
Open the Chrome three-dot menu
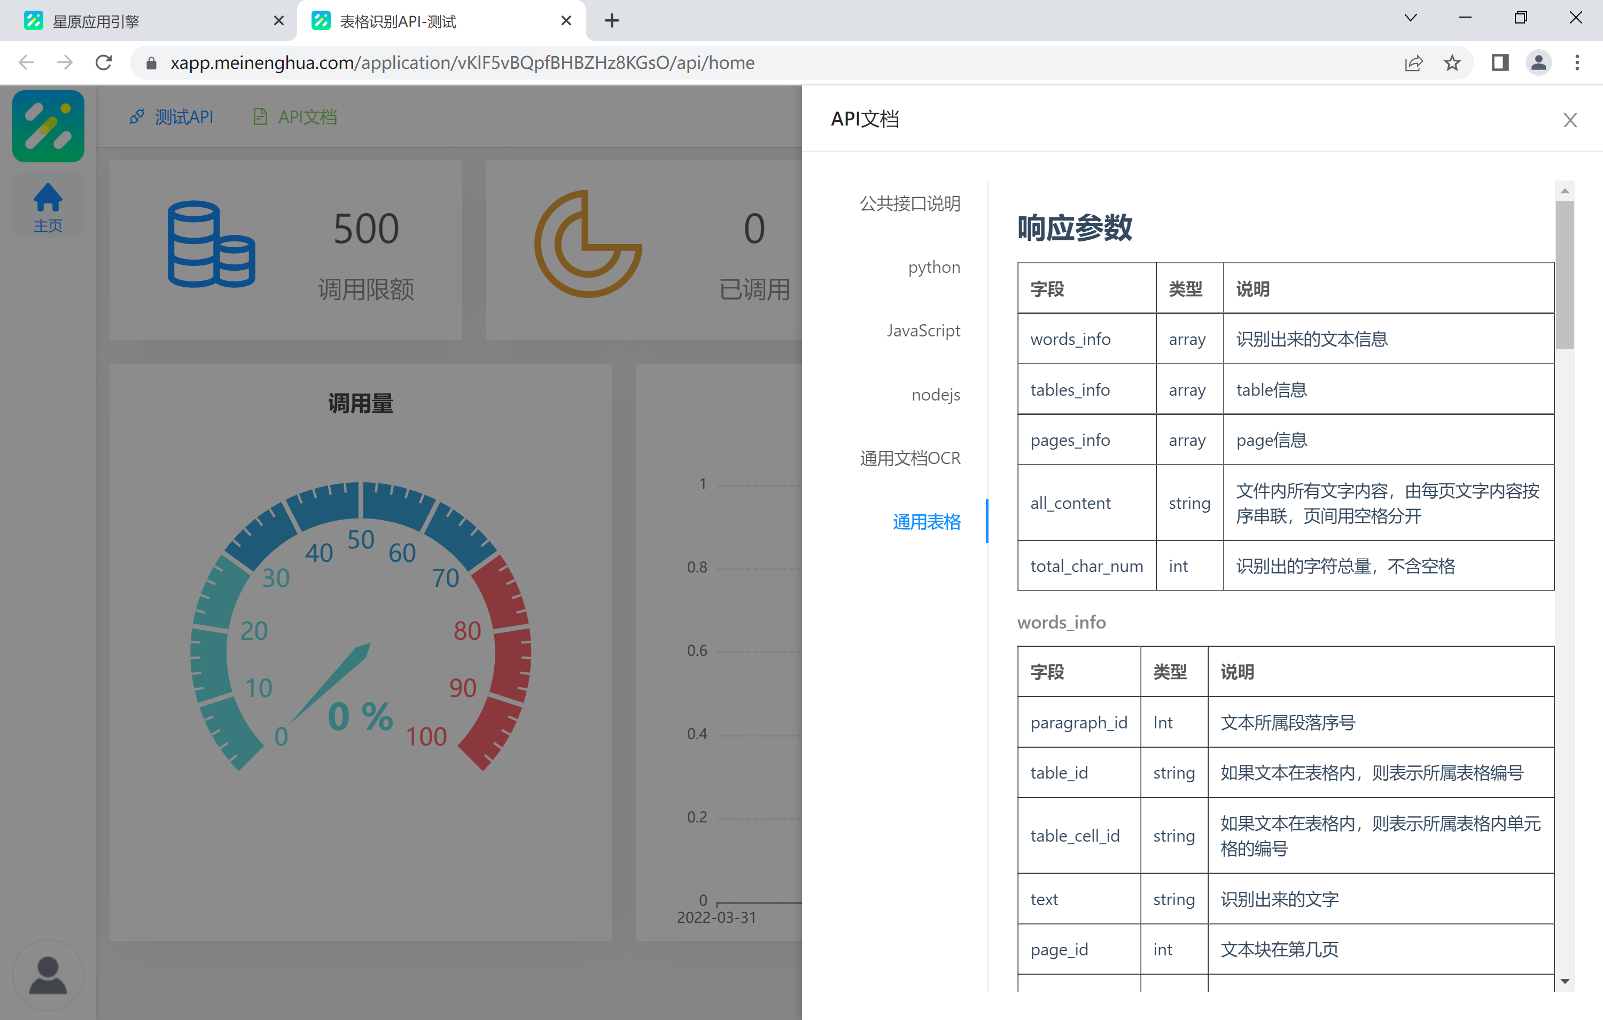point(1577,62)
